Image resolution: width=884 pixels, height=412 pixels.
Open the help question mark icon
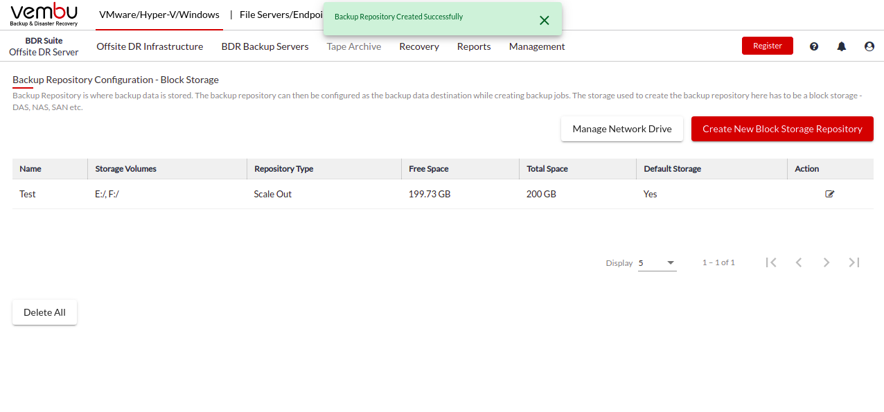pyautogui.click(x=814, y=46)
